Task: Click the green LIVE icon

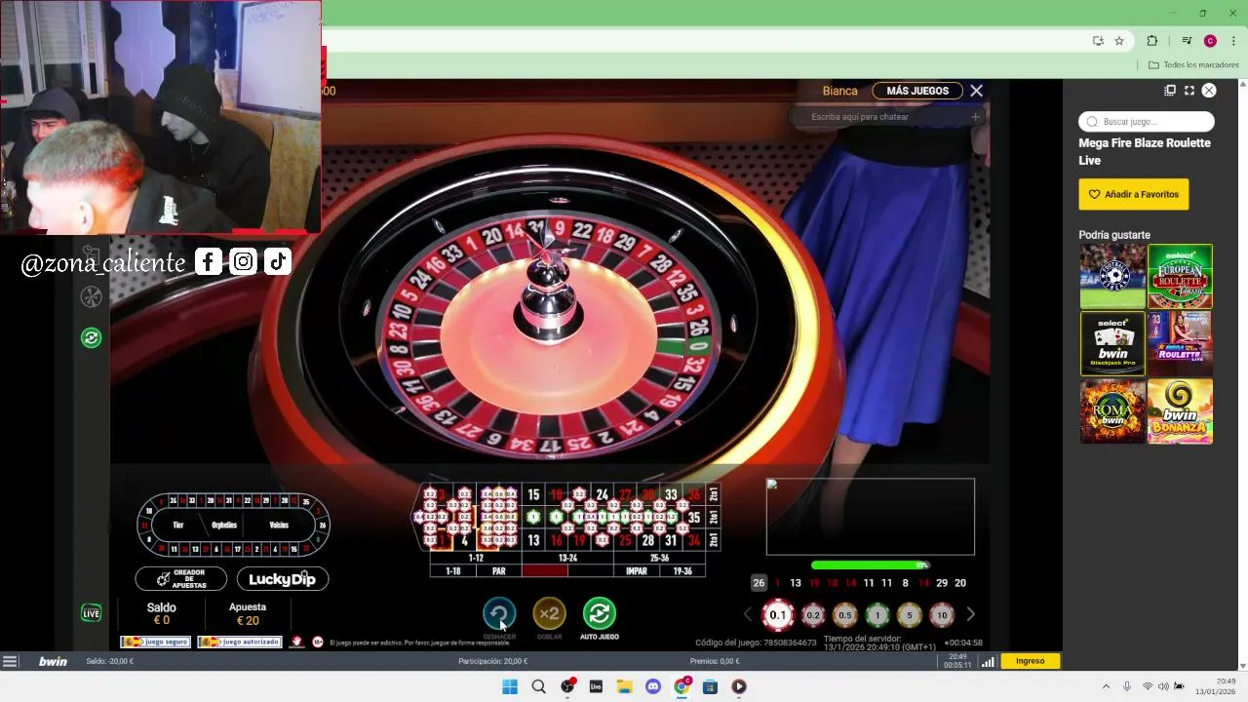Action: coord(91,612)
